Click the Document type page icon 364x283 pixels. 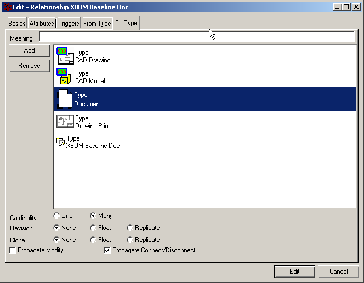point(65,99)
